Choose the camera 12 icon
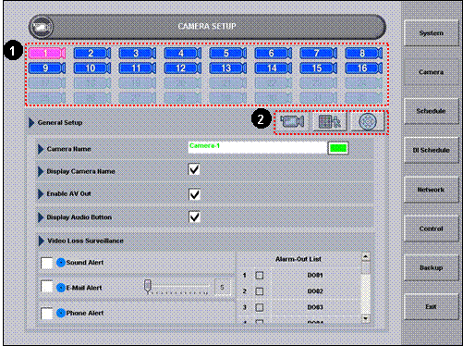Screen dimensions: 463x346 coord(183,68)
